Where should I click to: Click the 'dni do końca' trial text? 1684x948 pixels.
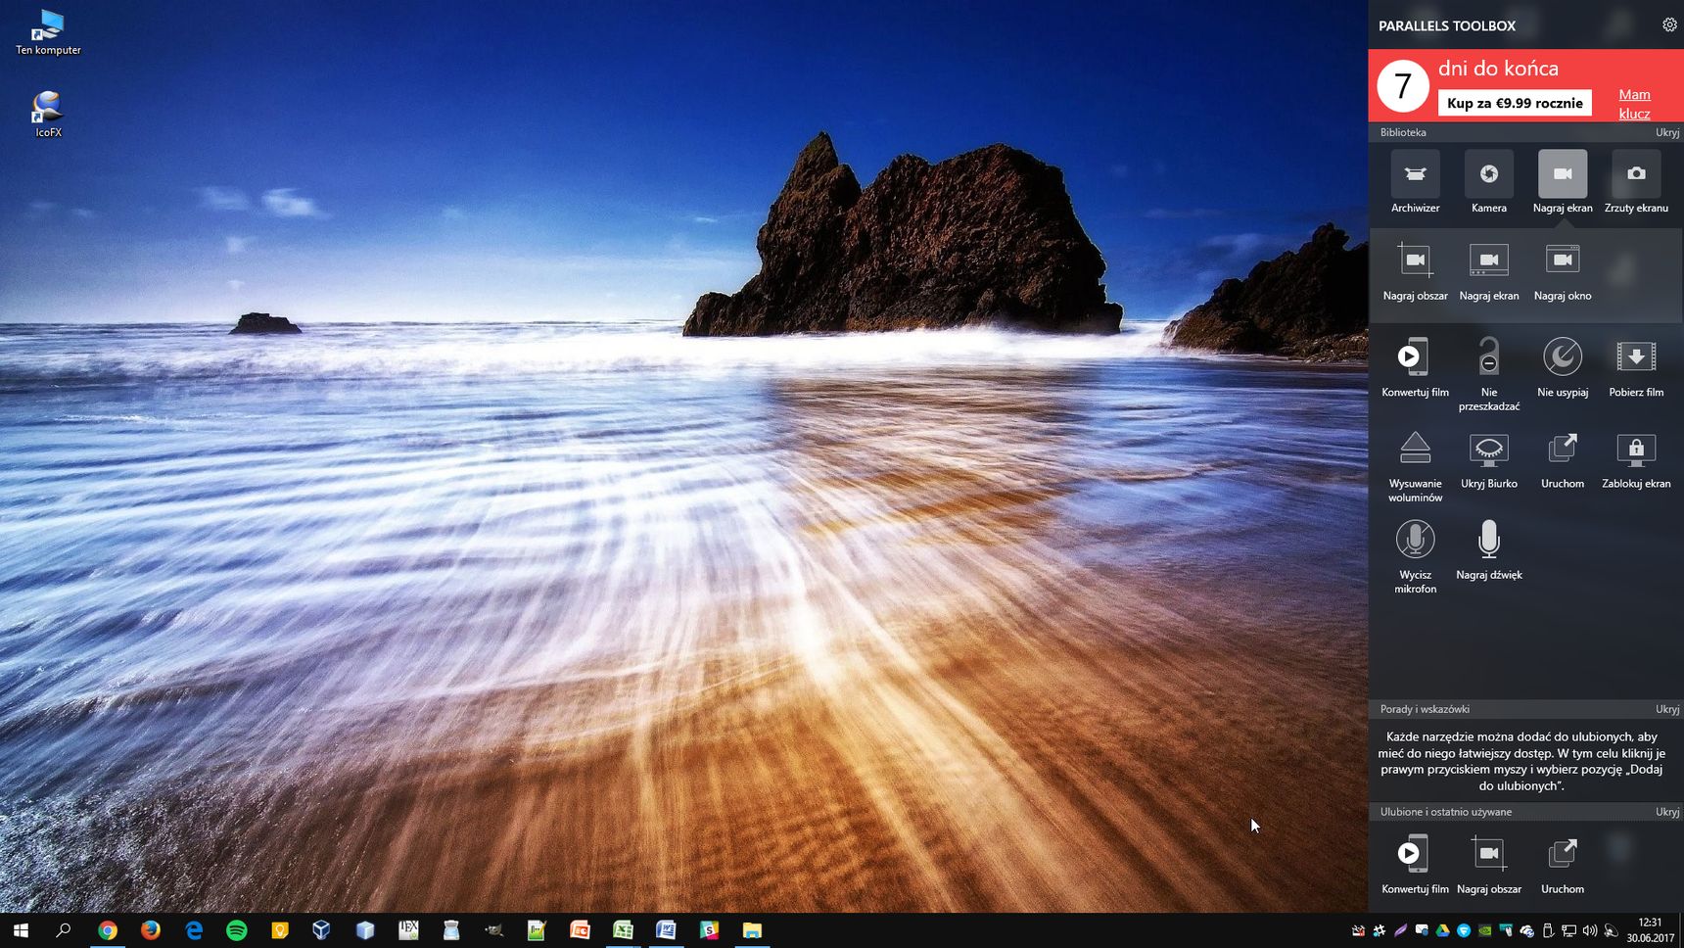click(1498, 69)
